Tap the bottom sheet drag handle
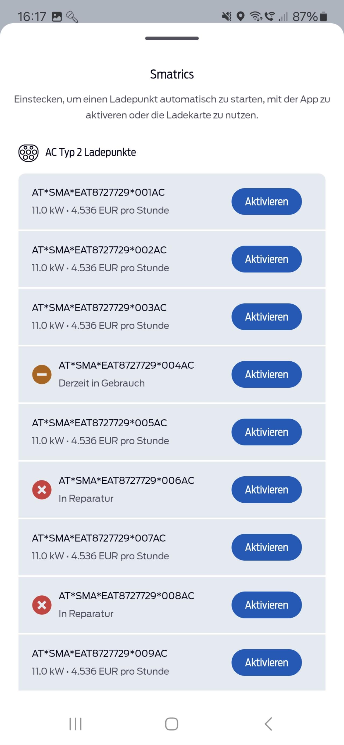 pos(172,38)
